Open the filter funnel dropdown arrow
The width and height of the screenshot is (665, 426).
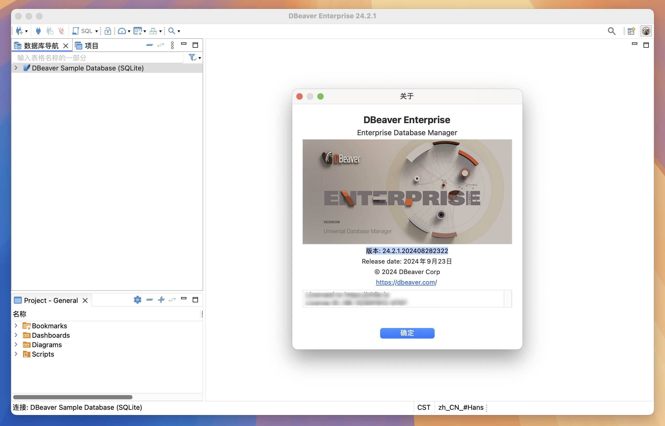click(x=199, y=58)
